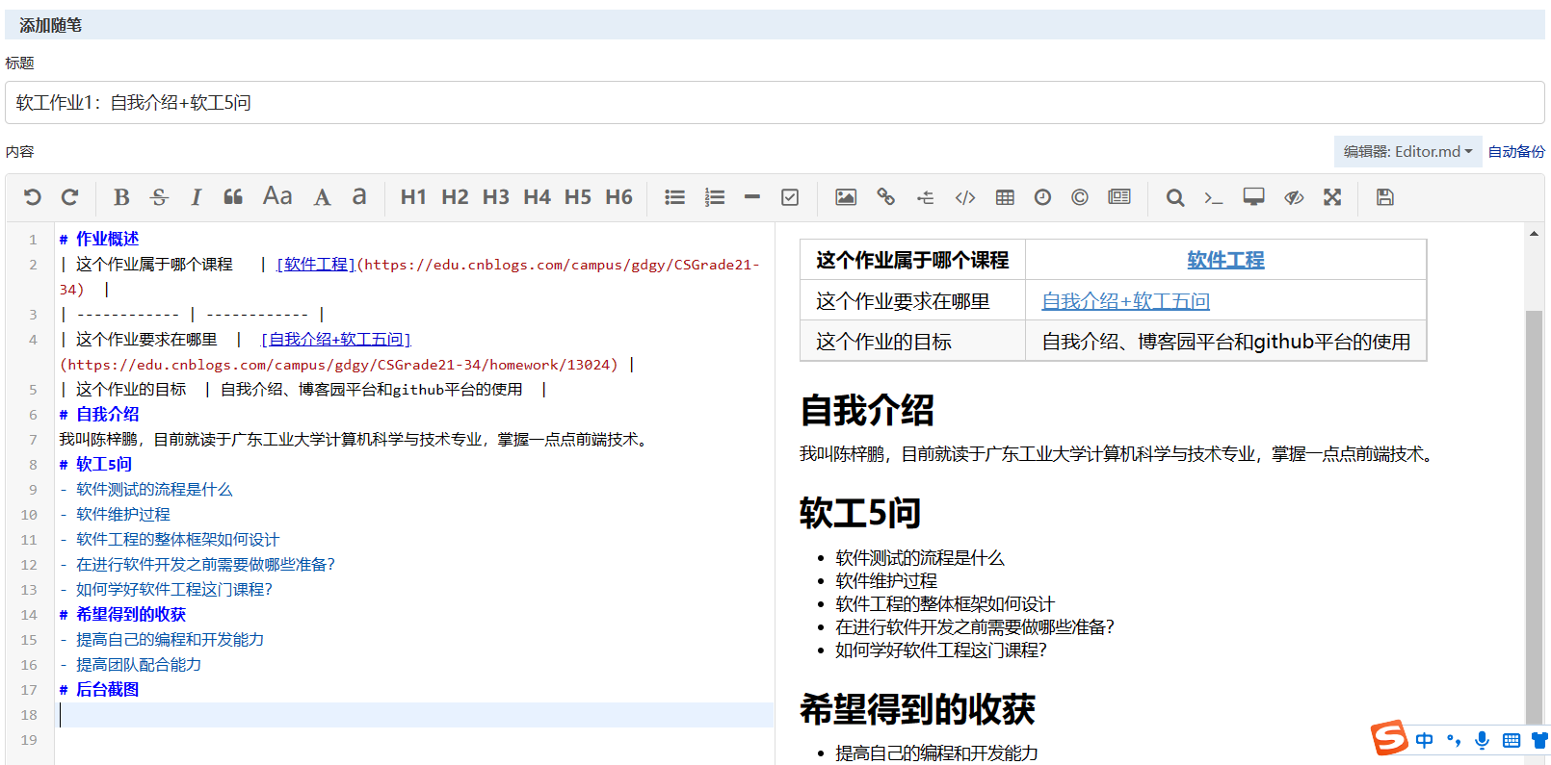Click the branching-lines icon beside the link tool
1551x765 pixels.
click(926, 197)
